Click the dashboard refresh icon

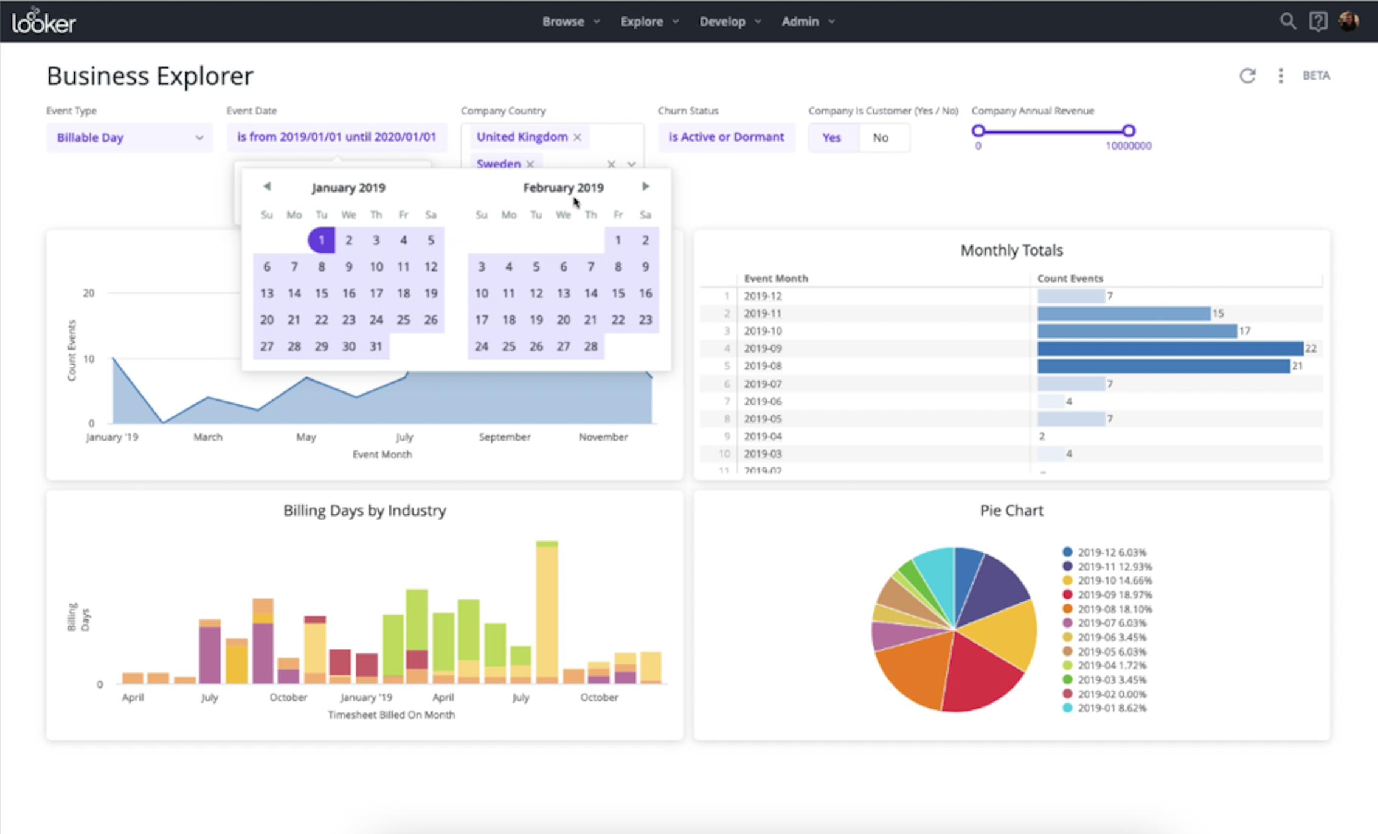tap(1247, 75)
